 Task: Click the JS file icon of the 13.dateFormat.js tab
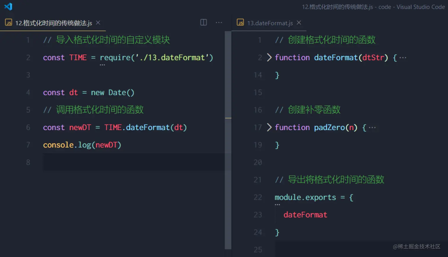pos(240,22)
